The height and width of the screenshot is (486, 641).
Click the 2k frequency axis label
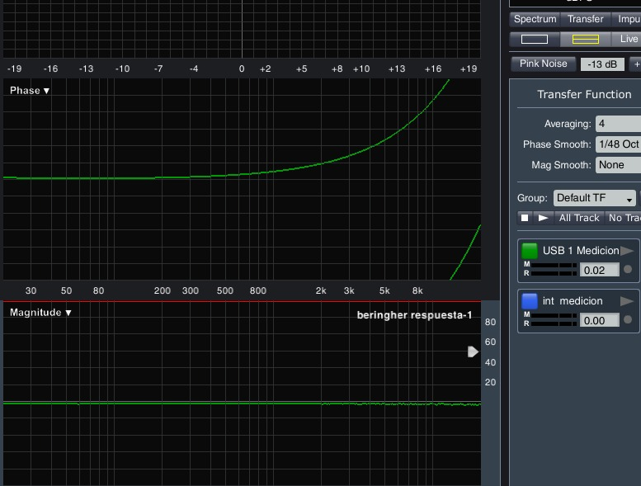click(x=321, y=290)
